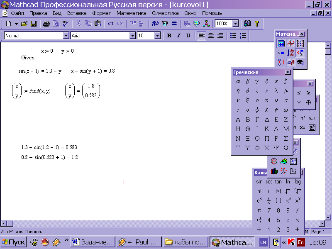Open Resource Center book icon

click(x=247, y=23)
